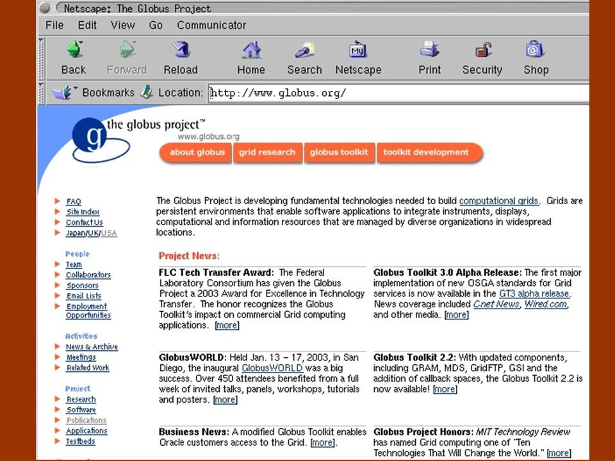The image size is (615, 461).
Task: Click more under Globus Toolkit 2.2
Action: pyautogui.click(x=445, y=390)
